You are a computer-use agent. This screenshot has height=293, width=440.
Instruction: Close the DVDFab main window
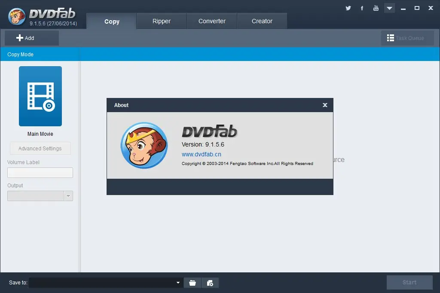pos(431,8)
